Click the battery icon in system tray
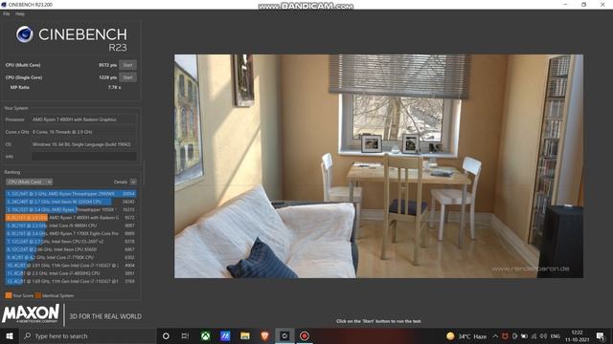 (x=524, y=336)
